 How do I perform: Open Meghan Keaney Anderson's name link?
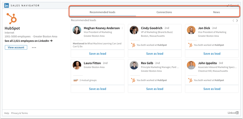click(102, 28)
